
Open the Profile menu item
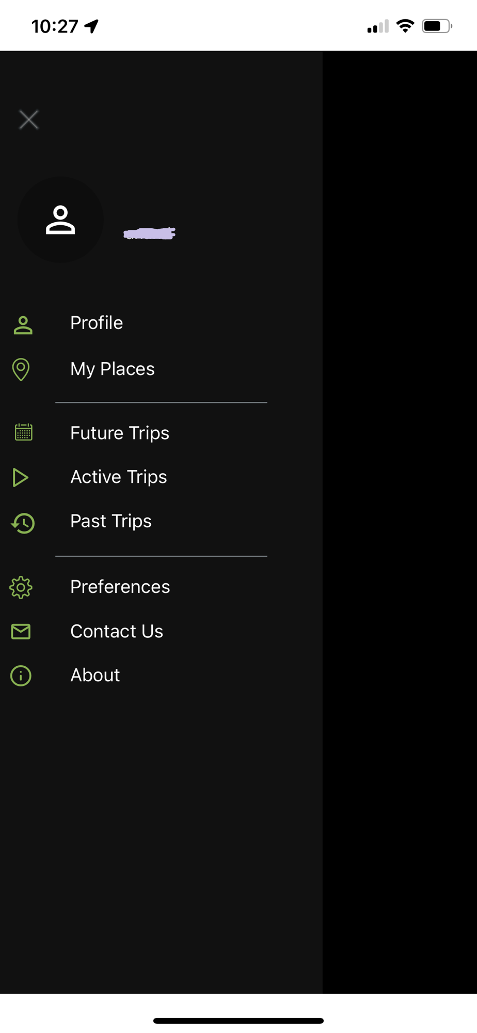click(97, 323)
